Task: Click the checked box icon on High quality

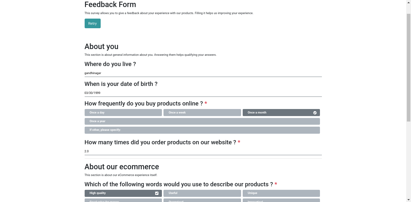Action: (x=157, y=193)
